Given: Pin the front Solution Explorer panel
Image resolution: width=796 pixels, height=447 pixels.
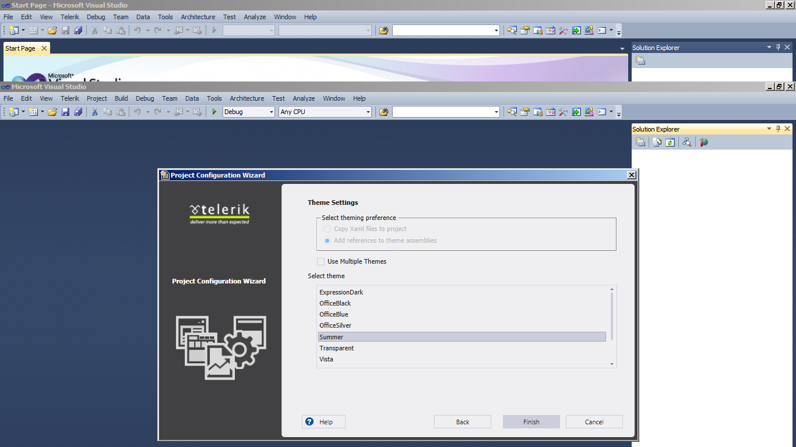Looking at the screenshot, I should pos(778,129).
